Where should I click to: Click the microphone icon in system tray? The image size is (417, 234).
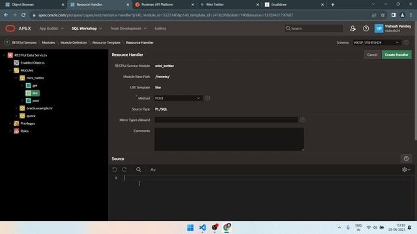click(x=348, y=227)
